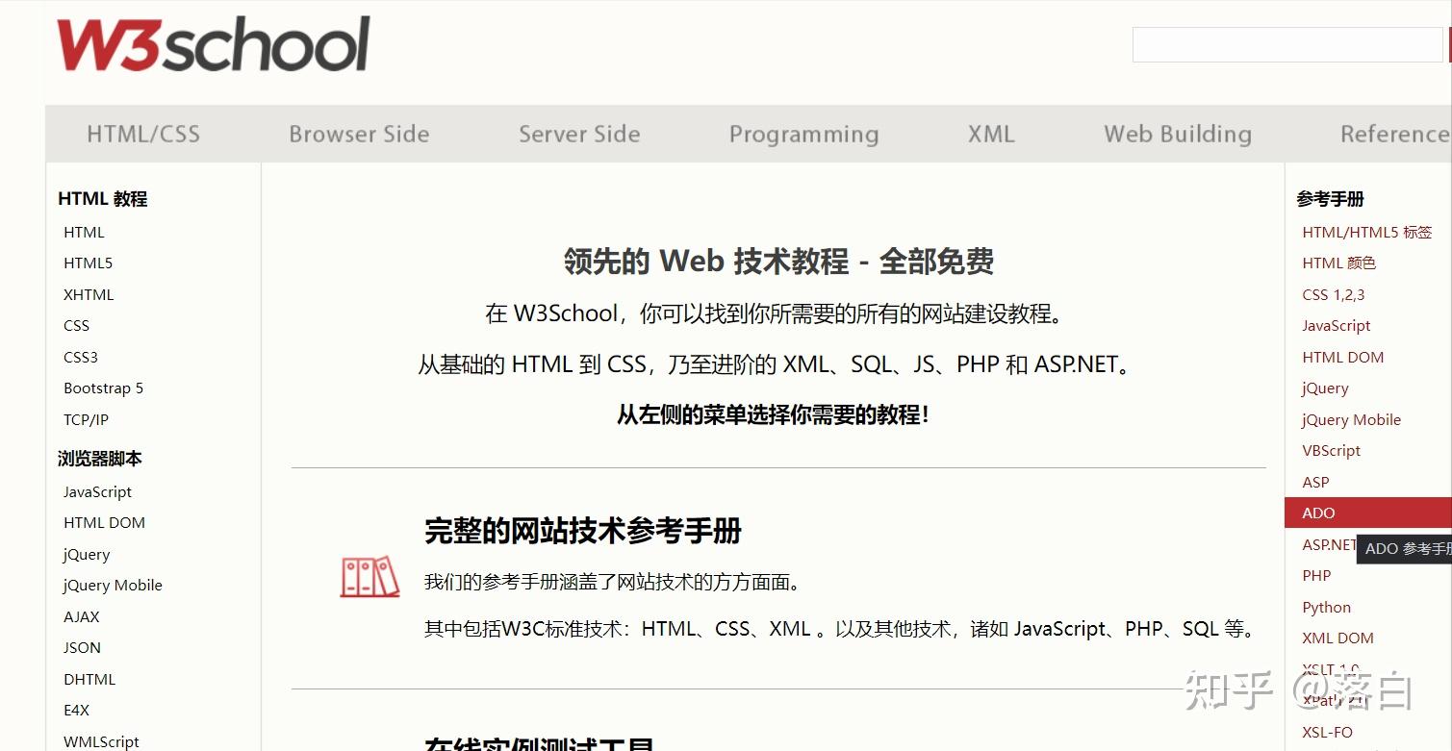Screen dimensions: 1452x751
Task: Click the 参考手册 right sidebar heading
Action: (1330, 199)
